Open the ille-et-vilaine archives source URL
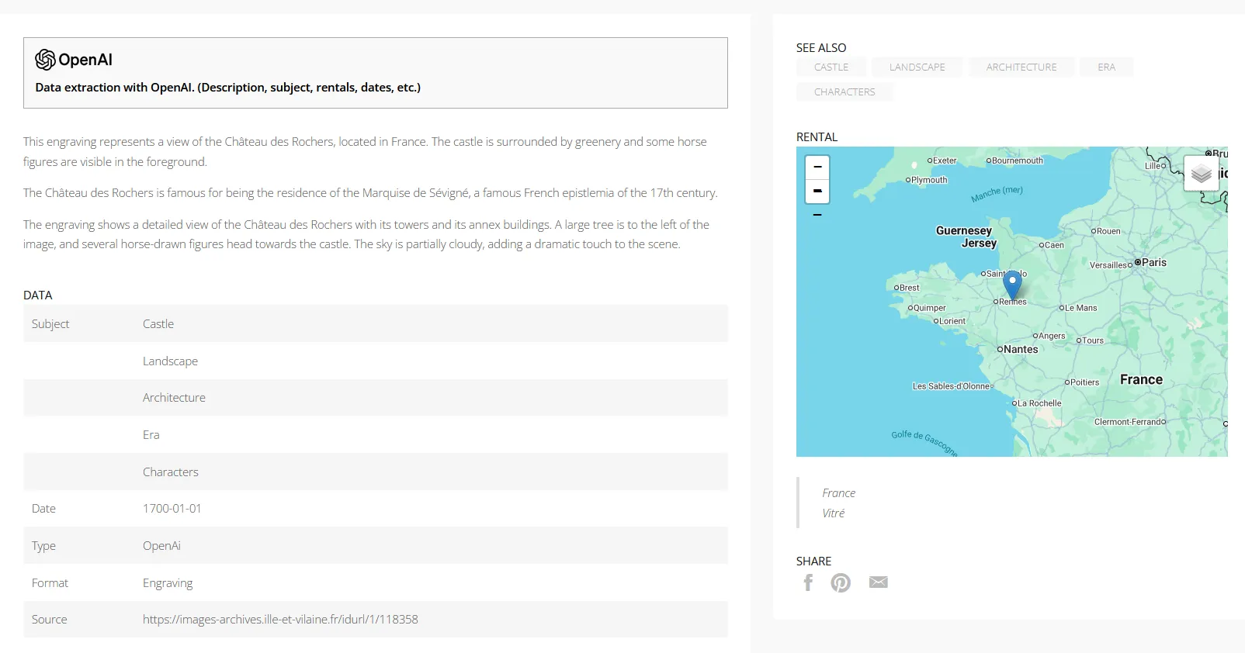Viewport: 1245px width, 653px height. 280,620
